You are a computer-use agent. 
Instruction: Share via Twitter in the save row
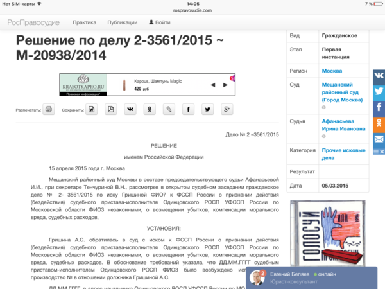point(207,110)
